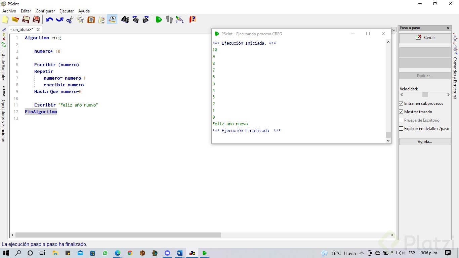Open Word from the taskbar
Image resolution: width=459 pixels, height=258 pixels.
(x=179, y=253)
